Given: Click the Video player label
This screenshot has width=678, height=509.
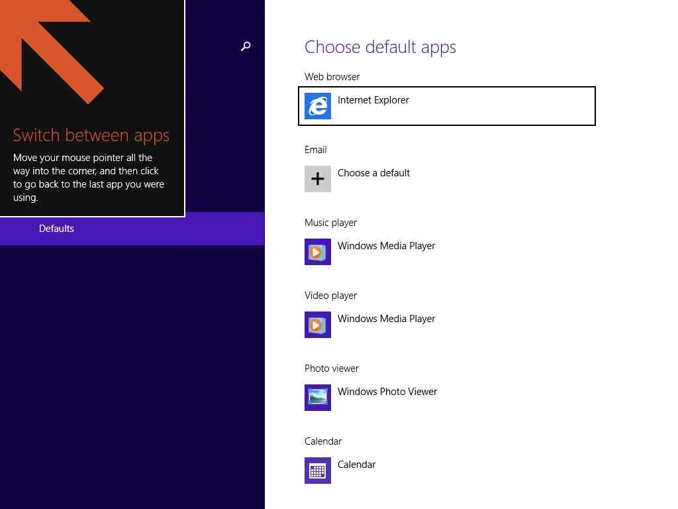Looking at the screenshot, I should point(331,296).
